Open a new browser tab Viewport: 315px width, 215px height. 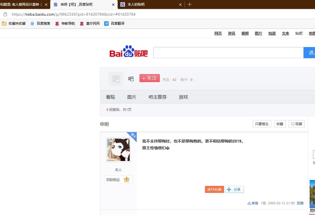coord(190,4)
